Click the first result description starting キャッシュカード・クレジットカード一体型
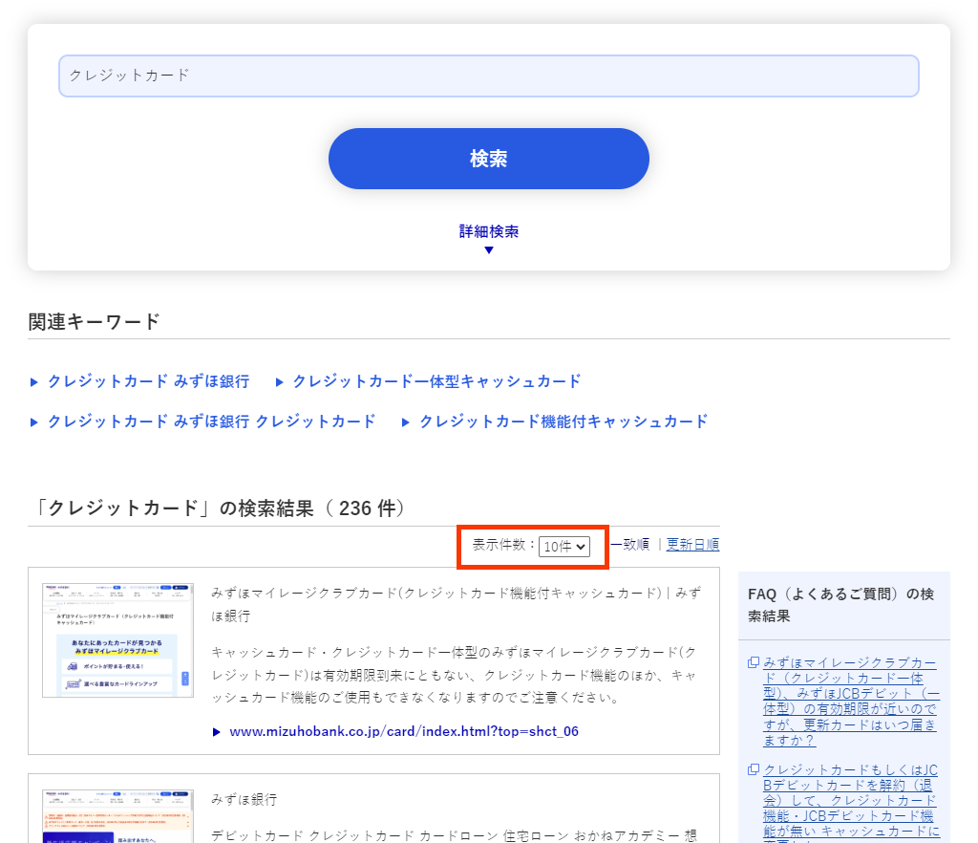Image resolution: width=978 pixels, height=843 pixels. [x=454, y=675]
